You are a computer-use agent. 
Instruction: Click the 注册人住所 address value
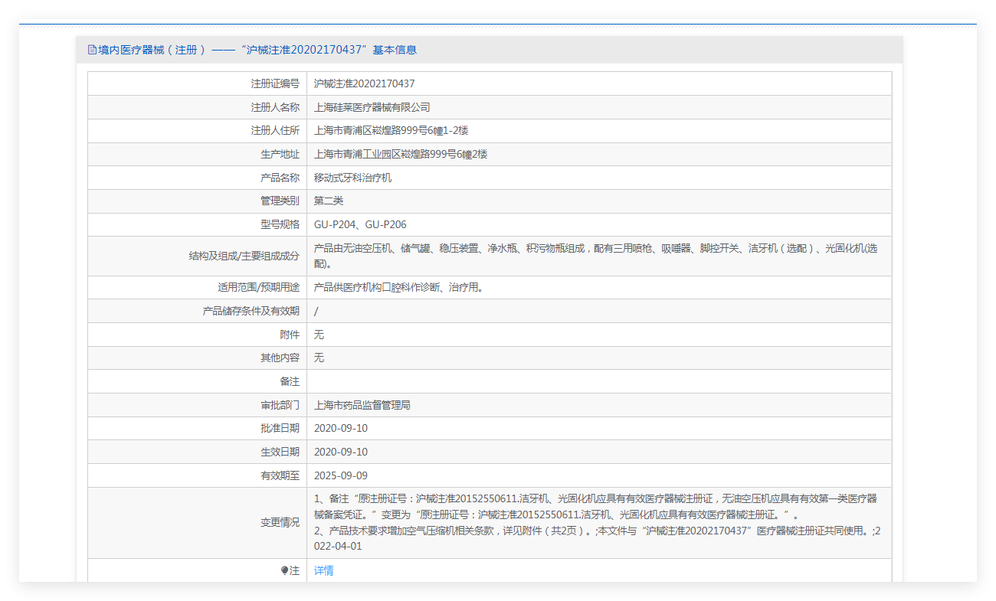[x=391, y=131]
